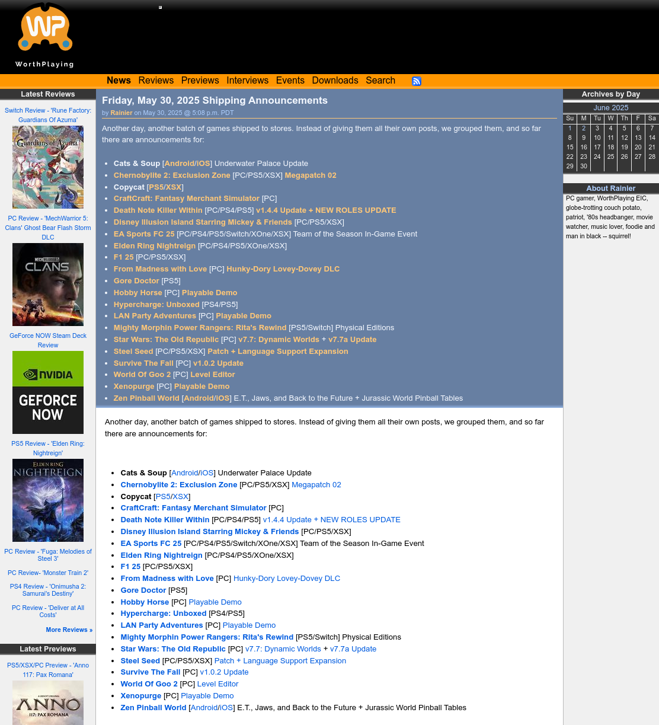This screenshot has height=725, width=659.
Task: Open the RSS feed icon
Action: point(417,81)
